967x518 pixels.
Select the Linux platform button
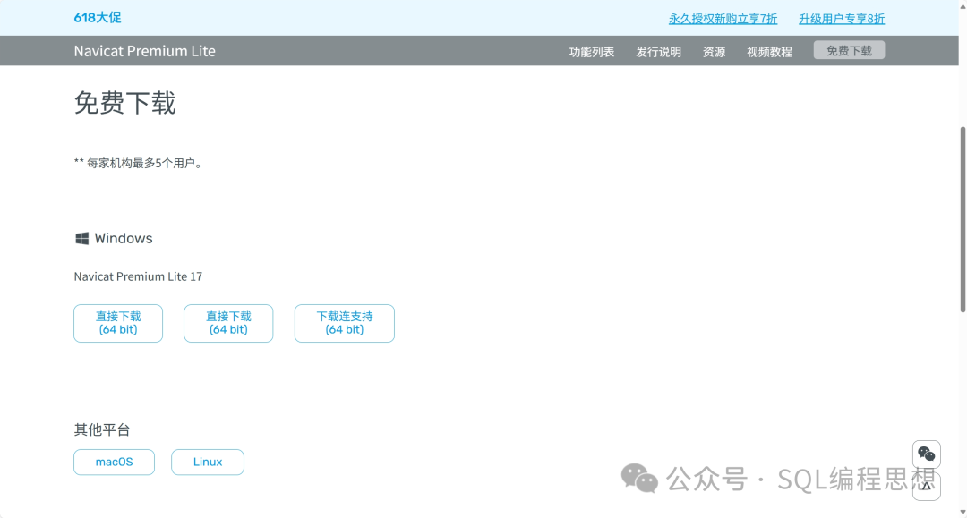click(x=208, y=462)
